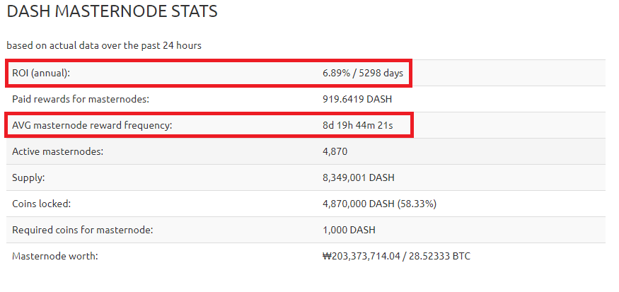Select the 'Masternode worth' label
The width and height of the screenshot is (619, 292).
point(55,256)
